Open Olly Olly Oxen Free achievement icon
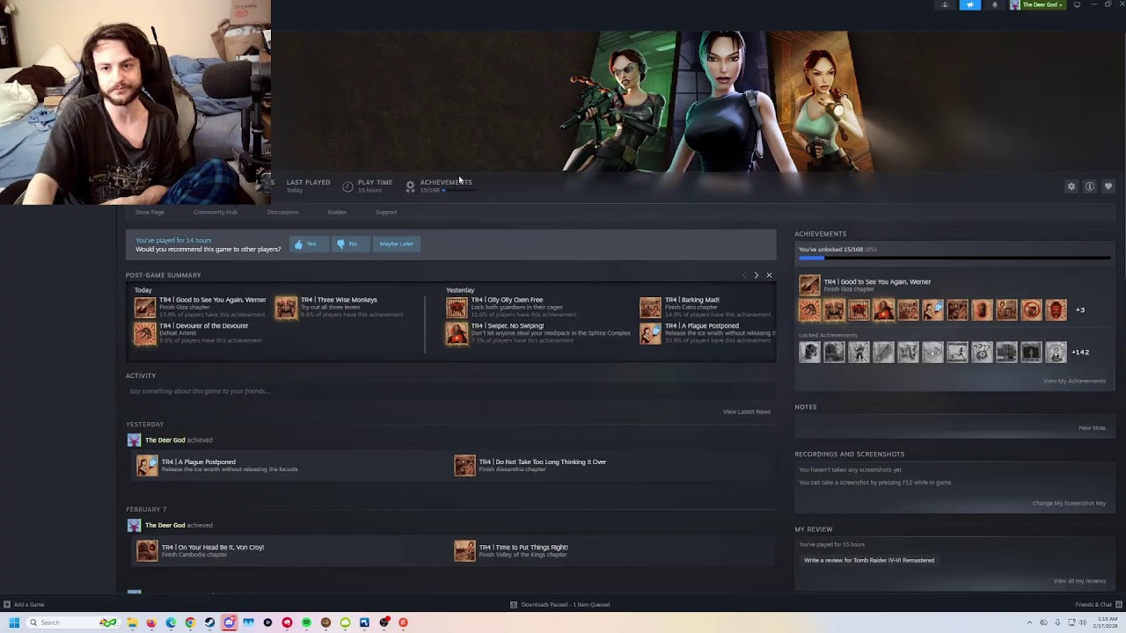This screenshot has width=1126, height=633. point(457,307)
